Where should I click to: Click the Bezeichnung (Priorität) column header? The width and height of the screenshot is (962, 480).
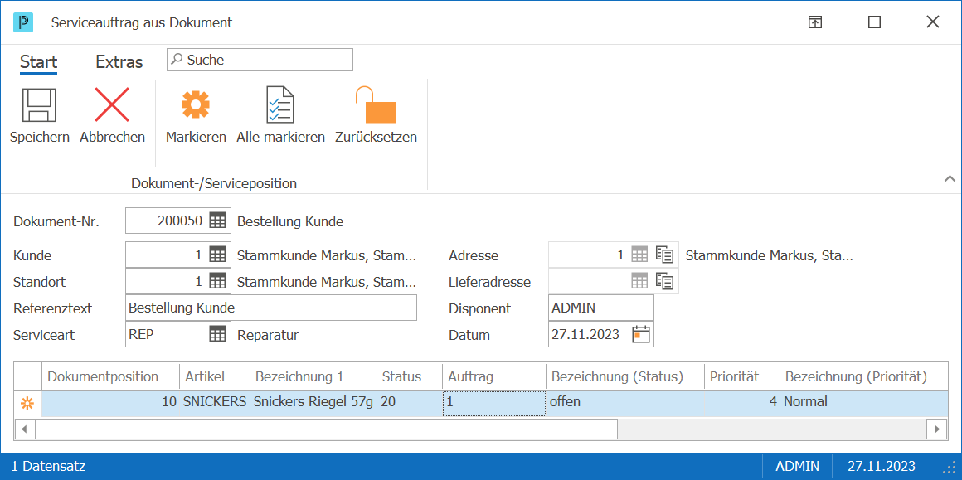864,376
